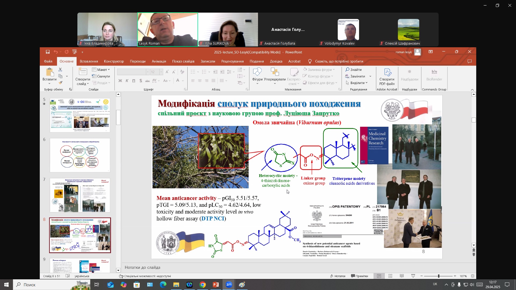The image size is (516, 290).
Task: Click the zoom slider handle in status bar
Action: [x=439, y=276]
